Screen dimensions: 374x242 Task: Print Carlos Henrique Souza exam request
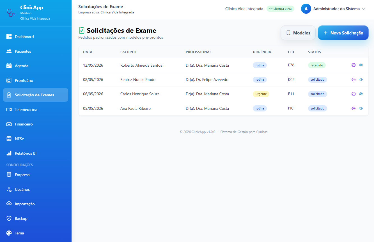coord(354,94)
